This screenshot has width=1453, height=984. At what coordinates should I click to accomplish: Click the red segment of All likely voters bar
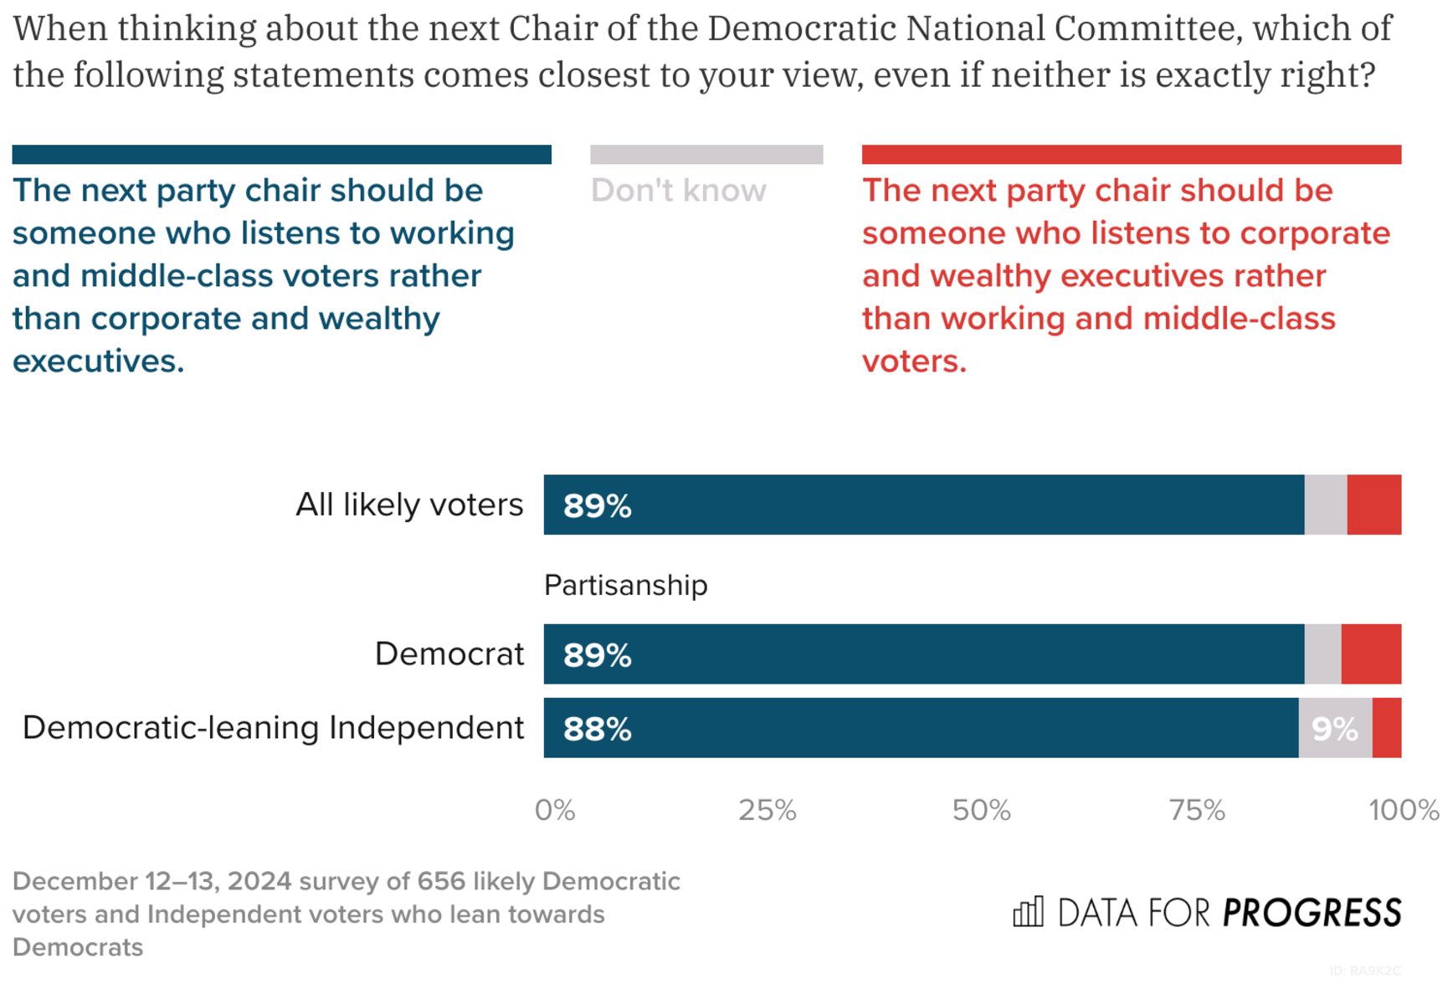tap(1373, 505)
